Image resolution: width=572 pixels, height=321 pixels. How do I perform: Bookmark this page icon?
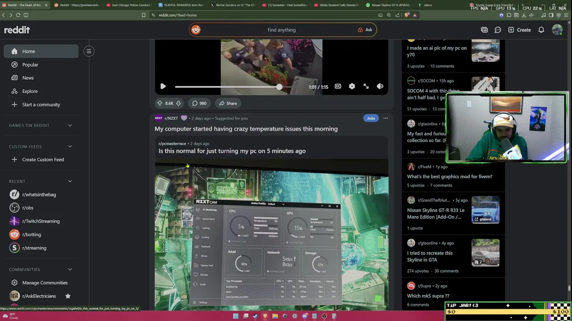(x=143, y=15)
